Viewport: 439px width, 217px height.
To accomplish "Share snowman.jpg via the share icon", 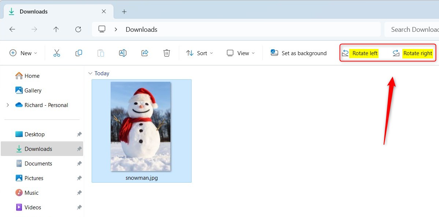I will (145, 53).
